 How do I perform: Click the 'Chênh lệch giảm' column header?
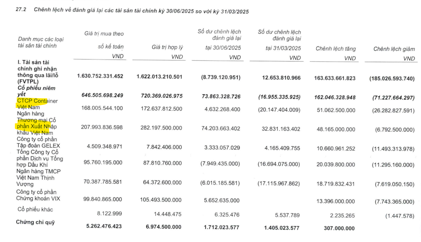click(394, 49)
